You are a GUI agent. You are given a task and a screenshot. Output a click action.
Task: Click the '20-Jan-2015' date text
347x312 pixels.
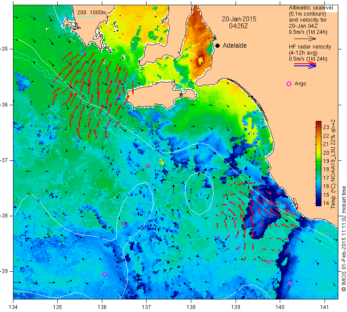[x=239, y=19]
